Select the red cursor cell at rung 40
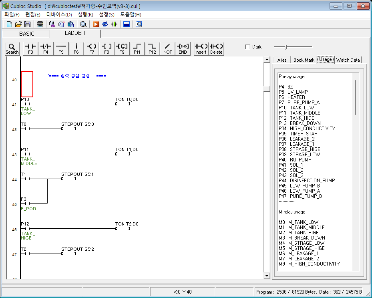Screen dimensions: 372x298 pyautogui.click(x=27, y=84)
